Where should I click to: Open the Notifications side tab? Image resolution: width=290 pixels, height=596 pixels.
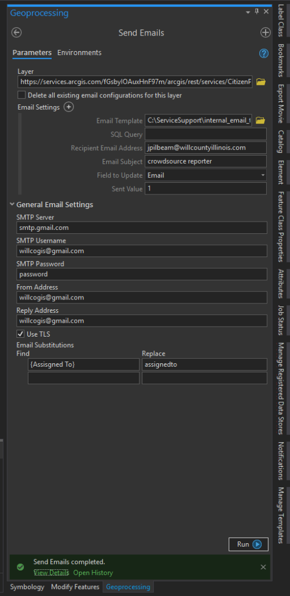[x=281, y=461]
